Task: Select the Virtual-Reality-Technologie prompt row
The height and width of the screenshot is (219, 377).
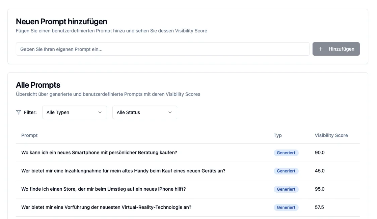Action: click(188, 208)
